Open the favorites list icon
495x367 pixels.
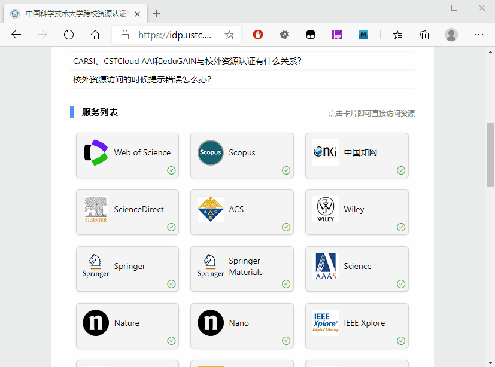398,35
